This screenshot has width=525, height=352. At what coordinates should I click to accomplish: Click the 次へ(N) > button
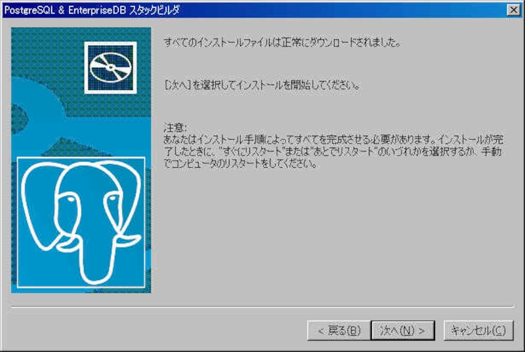pos(403,330)
